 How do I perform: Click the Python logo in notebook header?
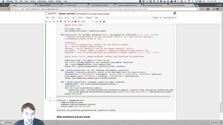pyautogui.click(x=175, y=14)
